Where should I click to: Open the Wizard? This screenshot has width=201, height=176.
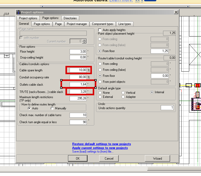(x=157, y=158)
